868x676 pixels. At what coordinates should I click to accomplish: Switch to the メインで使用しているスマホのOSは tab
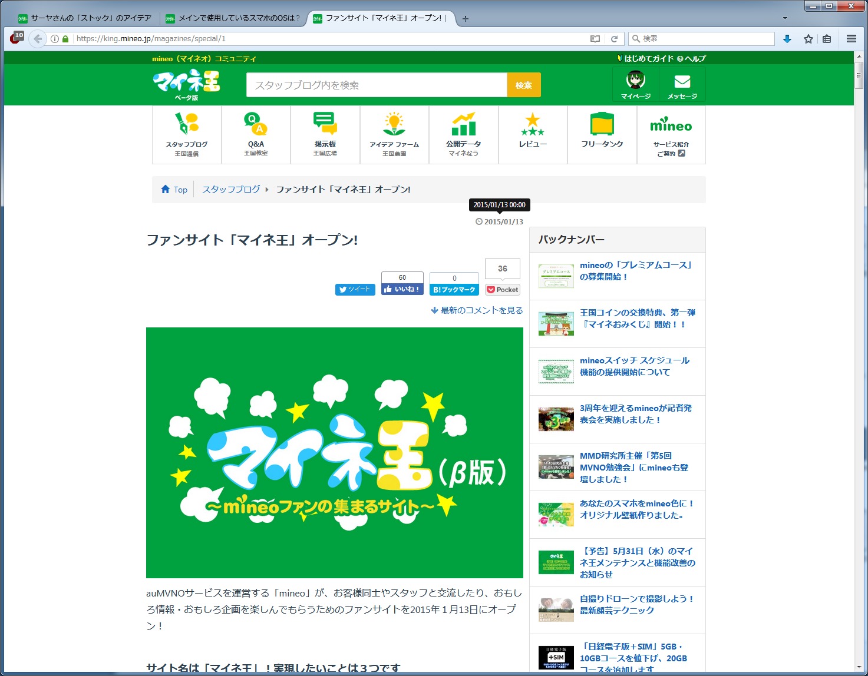(x=236, y=18)
